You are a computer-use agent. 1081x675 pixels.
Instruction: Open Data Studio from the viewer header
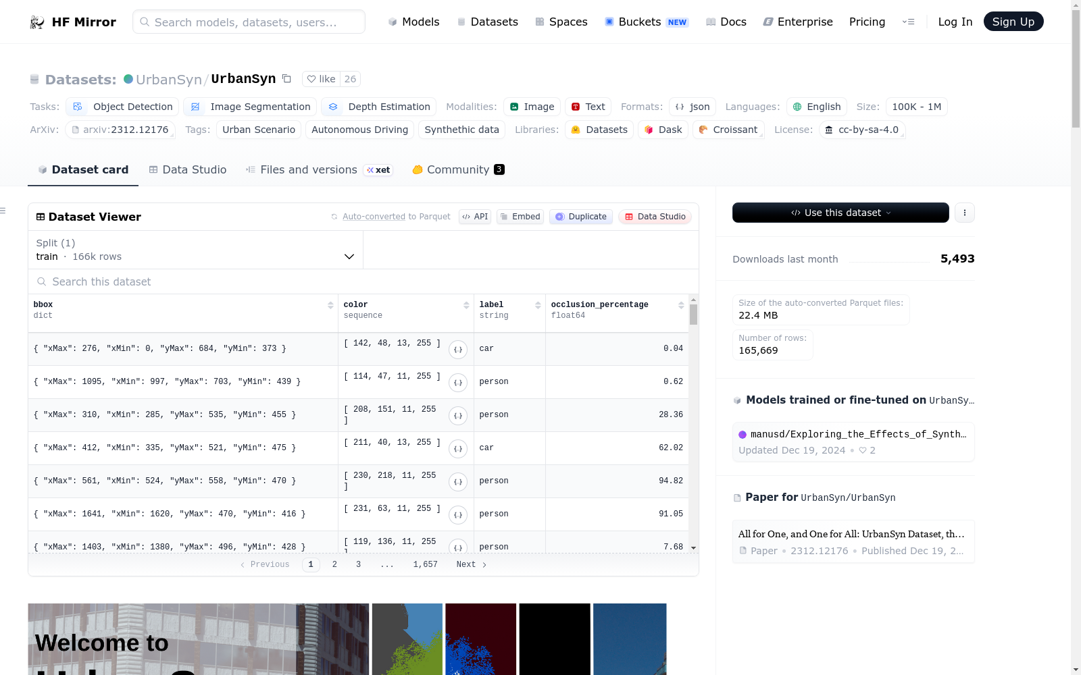tap(655, 217)
